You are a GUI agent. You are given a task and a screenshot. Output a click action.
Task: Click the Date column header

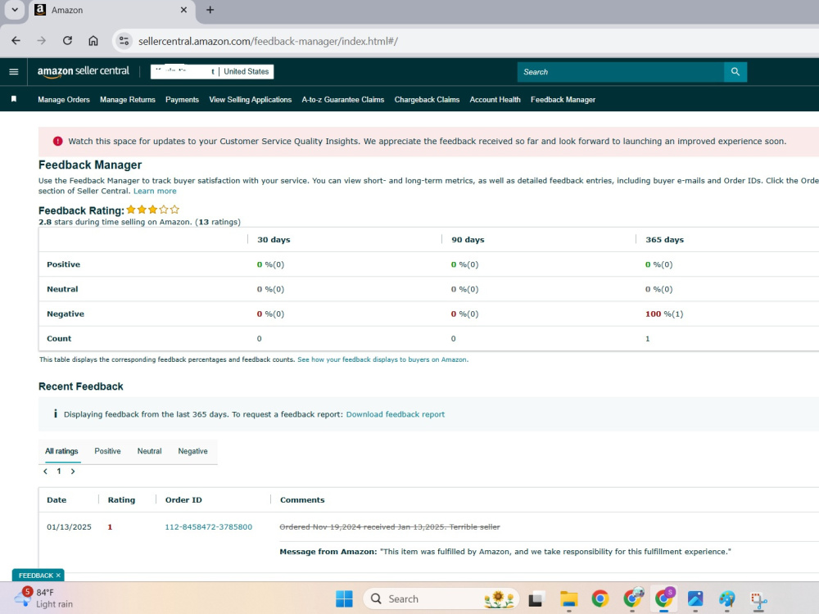[57, 499]
